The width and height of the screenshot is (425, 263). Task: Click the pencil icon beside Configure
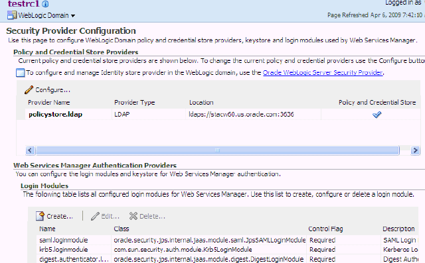tap(29, 89)
